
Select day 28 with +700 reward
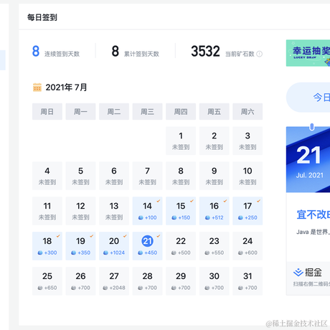(147, 281)
